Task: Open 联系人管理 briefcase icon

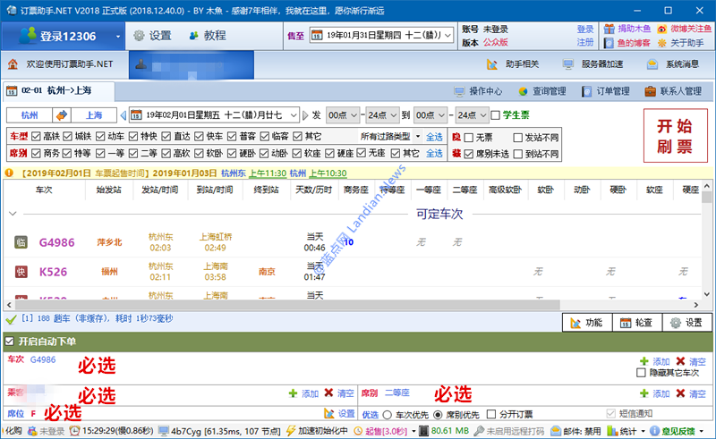Action: [651, 91]
